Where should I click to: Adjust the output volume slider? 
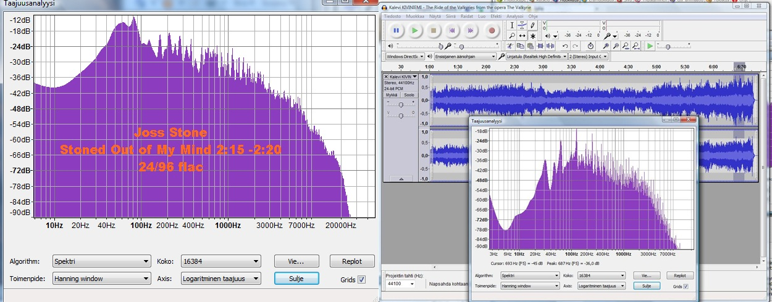pos(441,46)
